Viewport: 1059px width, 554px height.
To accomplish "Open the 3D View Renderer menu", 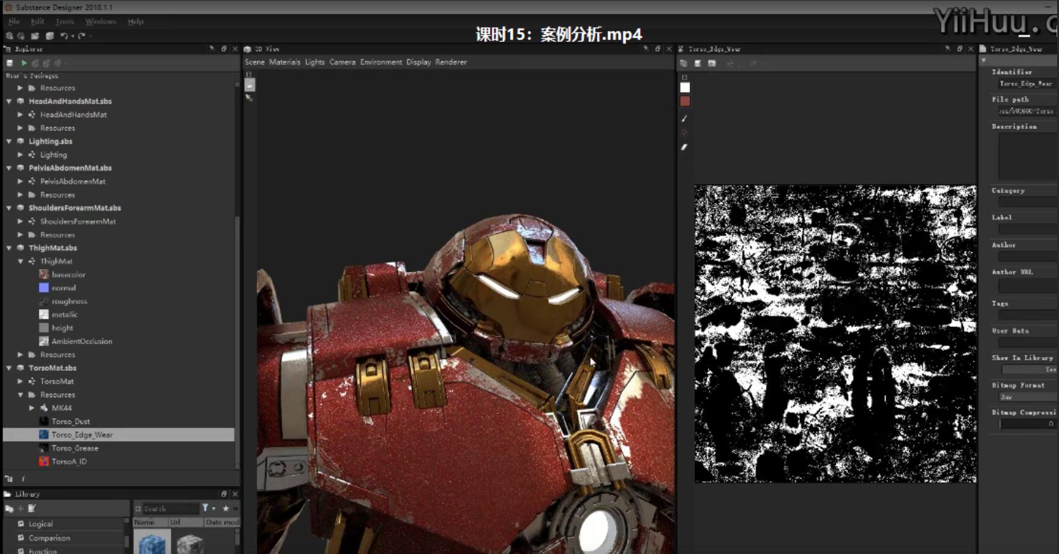I will 451,62.
